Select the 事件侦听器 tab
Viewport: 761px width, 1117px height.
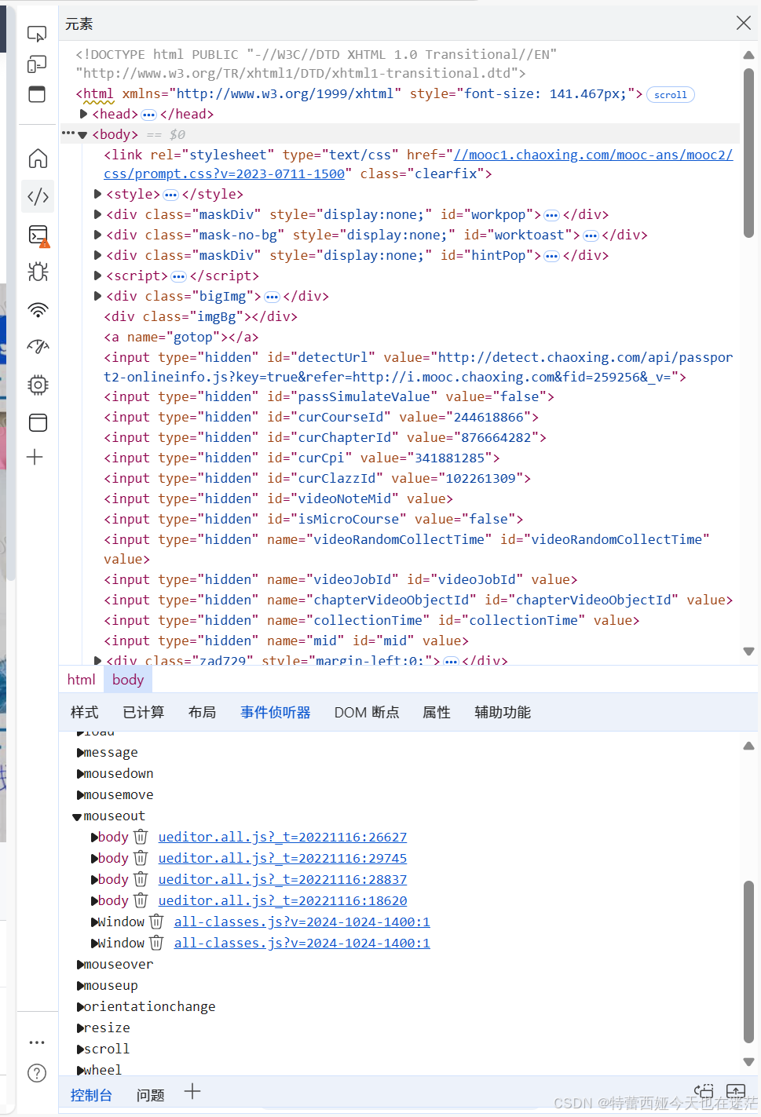coord(276,712)
